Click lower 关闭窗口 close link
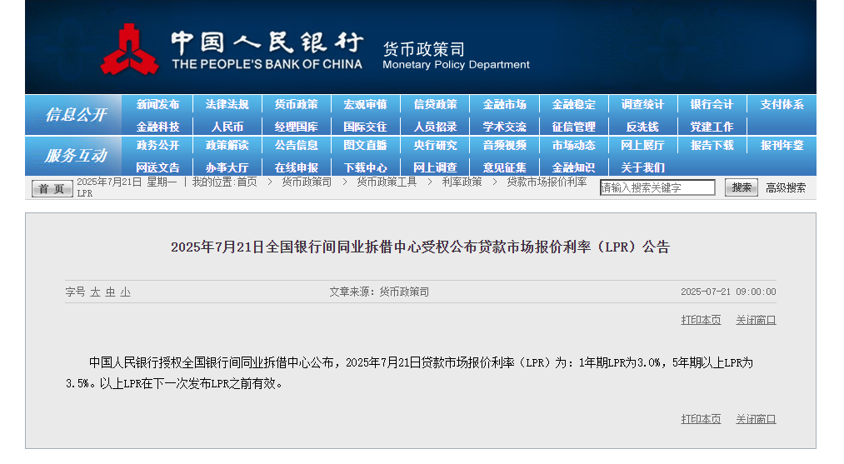Screen dimensions: 844x464 click(x=756, y=419)
